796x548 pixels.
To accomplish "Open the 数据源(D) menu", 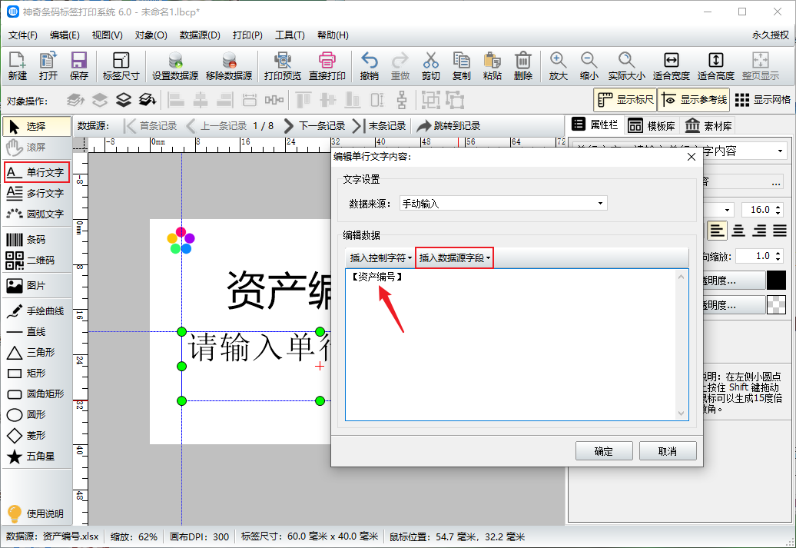I will tap(200, 35).
